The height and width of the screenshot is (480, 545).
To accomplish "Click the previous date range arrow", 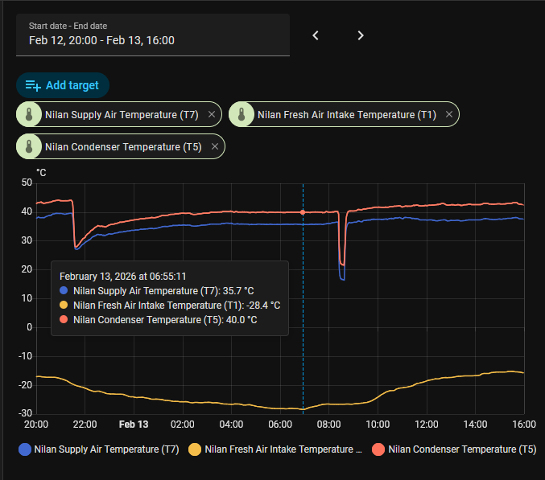I will 316,35.
